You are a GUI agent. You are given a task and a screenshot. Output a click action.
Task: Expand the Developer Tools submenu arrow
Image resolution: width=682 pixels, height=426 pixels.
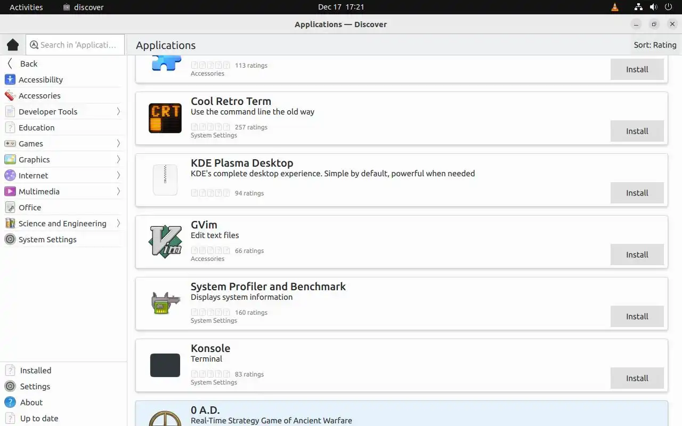pos(118,111)
